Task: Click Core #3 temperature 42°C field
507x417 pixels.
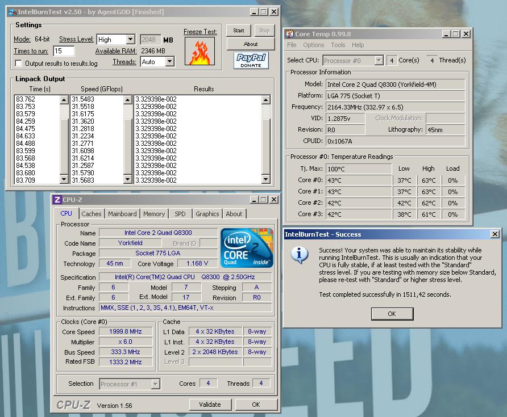Action: tap(359, 214)
